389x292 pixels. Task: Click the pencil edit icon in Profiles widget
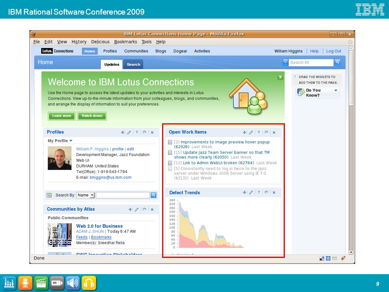[x=129, y=132]
